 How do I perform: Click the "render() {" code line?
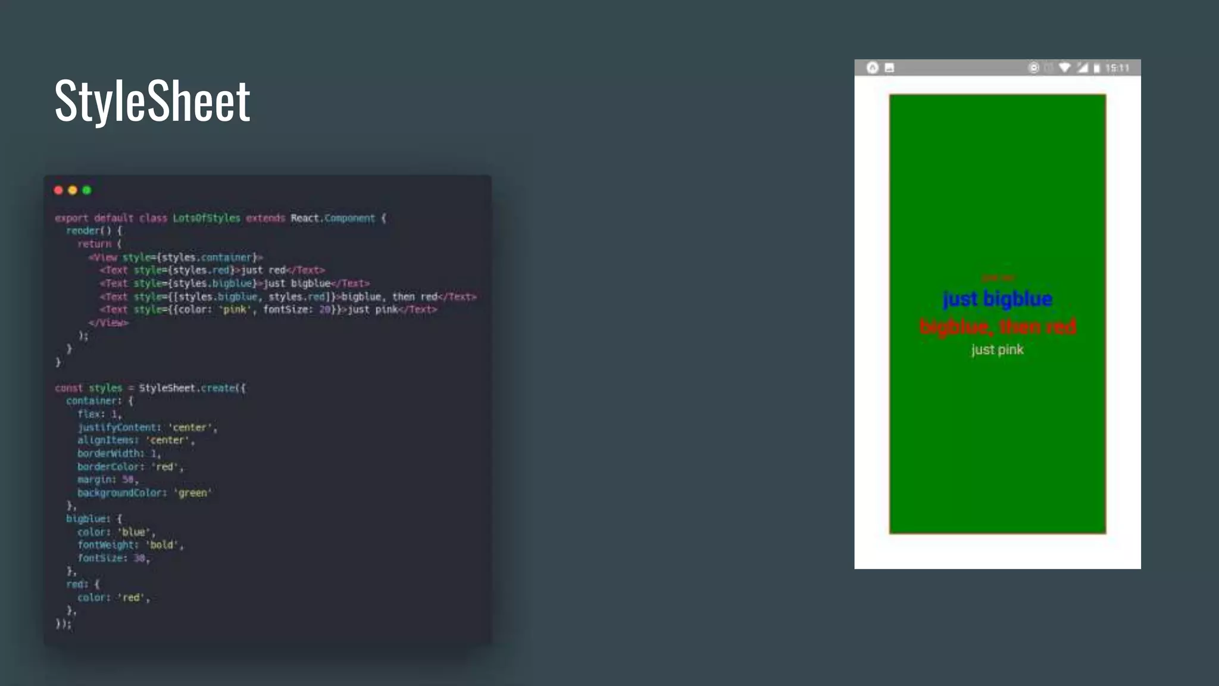(x=94, y=231)
